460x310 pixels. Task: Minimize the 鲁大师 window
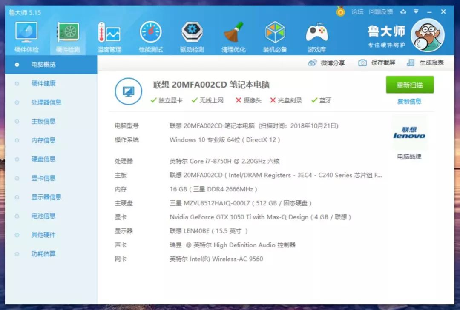(429, 12)
